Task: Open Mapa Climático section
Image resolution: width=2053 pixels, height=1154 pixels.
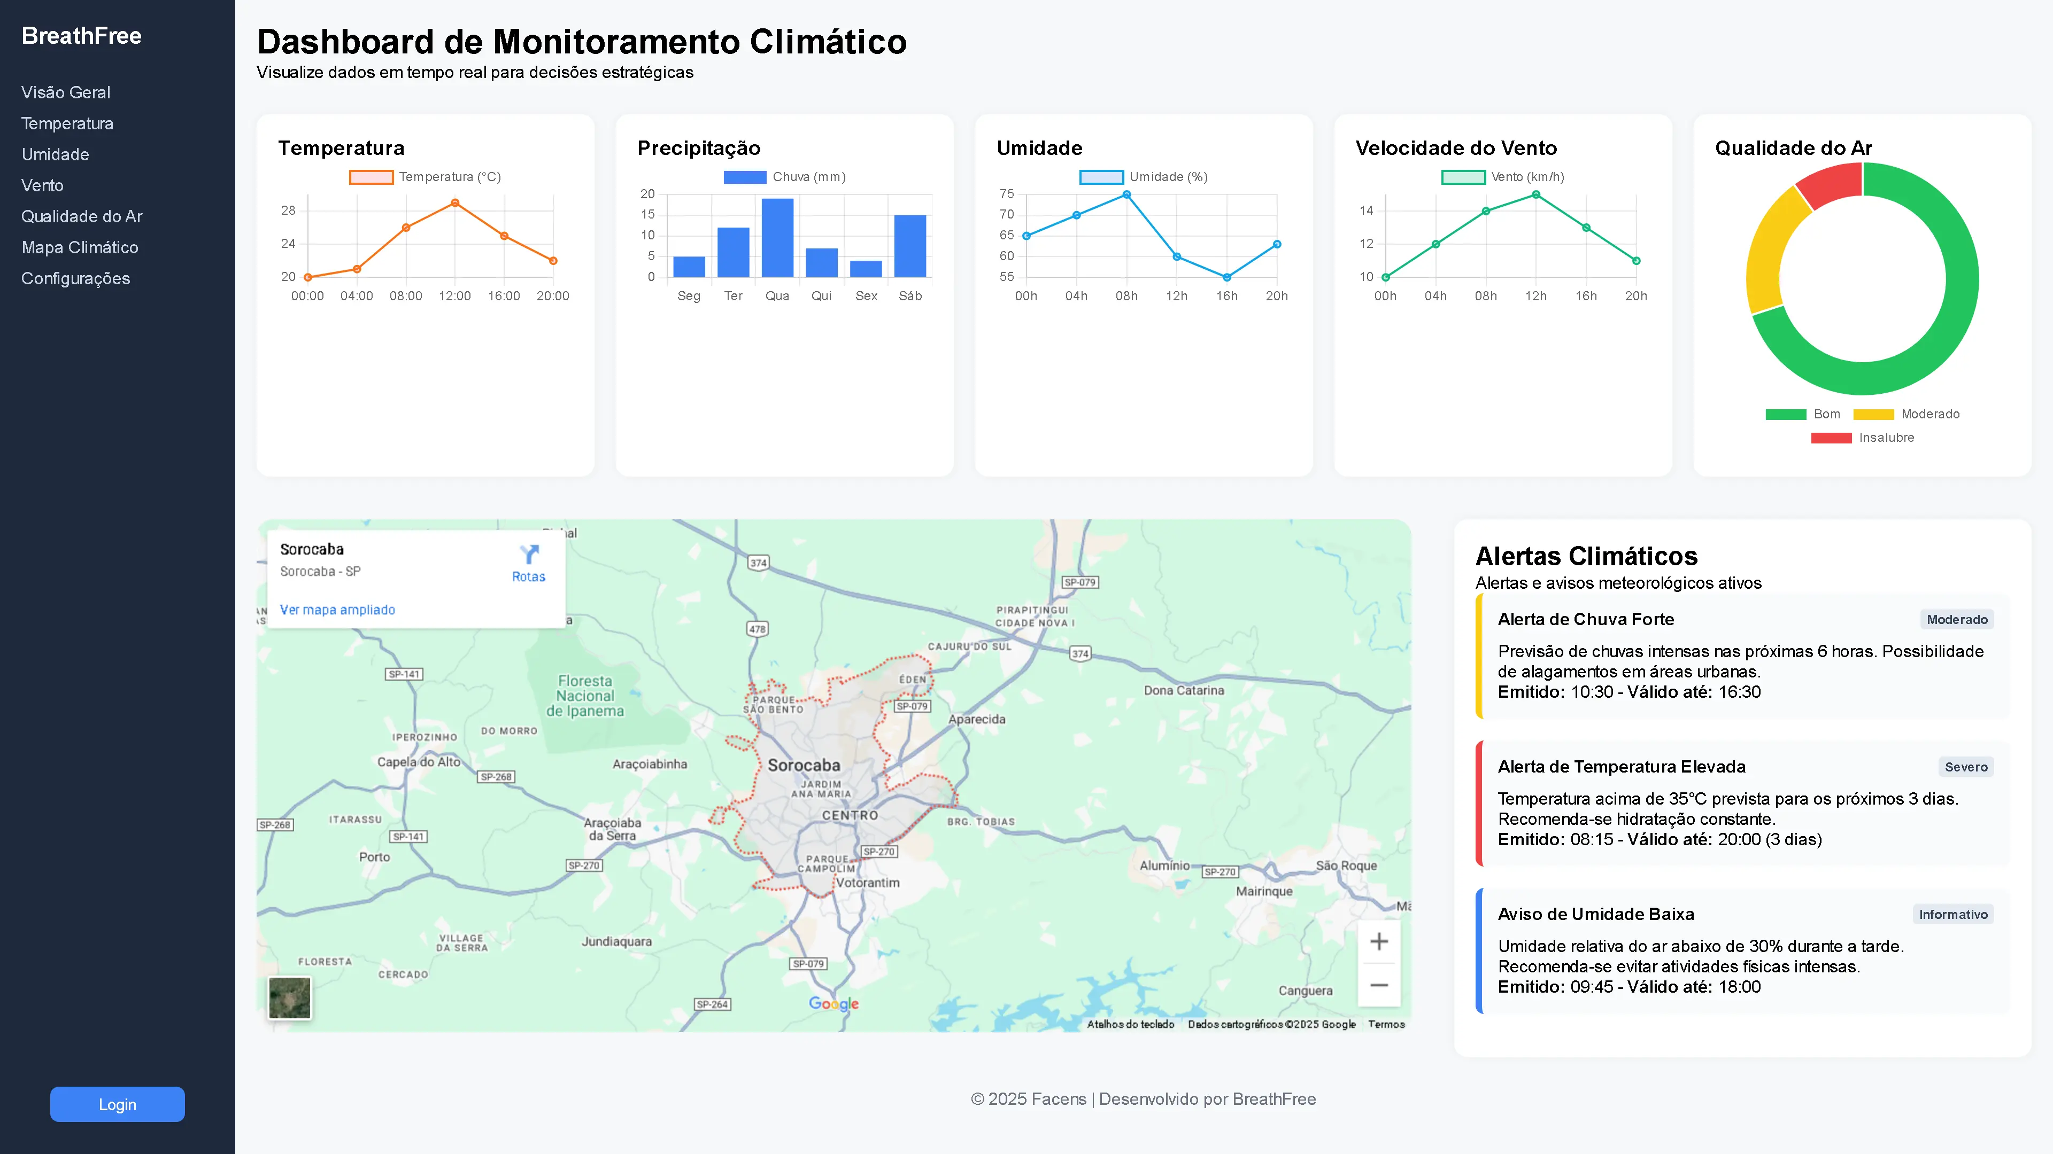Action: click(80, 248)
